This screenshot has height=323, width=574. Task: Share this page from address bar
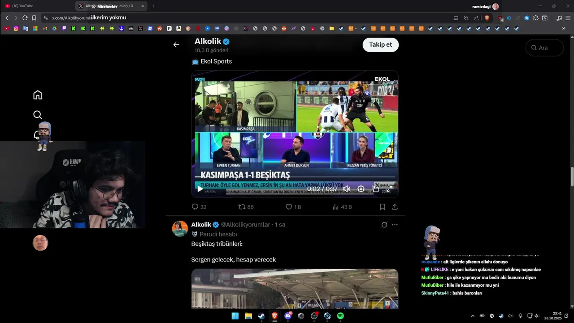(x=476, y=18)
